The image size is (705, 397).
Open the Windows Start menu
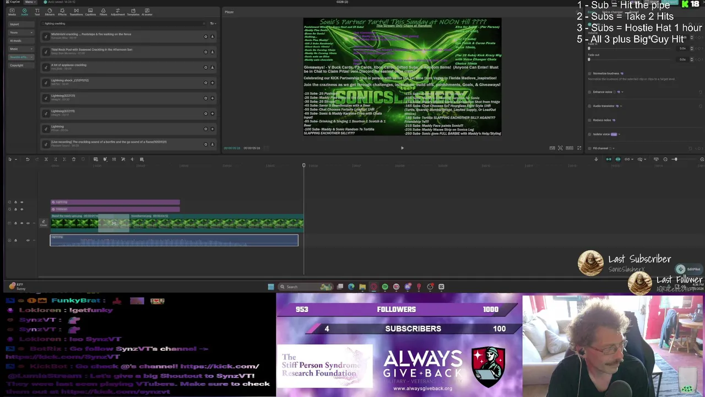(x=271, y=287)
